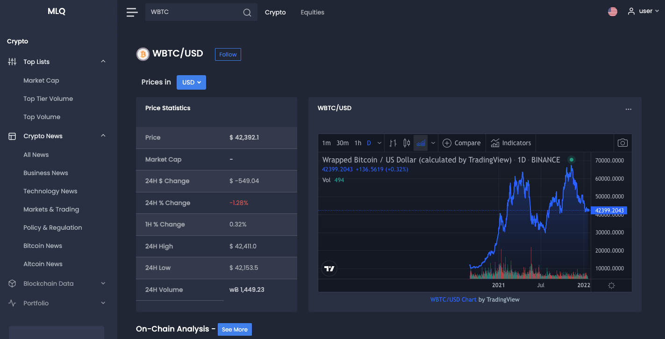Click the WBTC coin logo icon

pos(143,54)
